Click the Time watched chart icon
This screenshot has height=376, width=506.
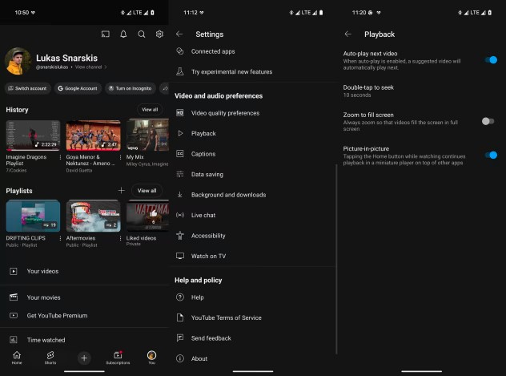pos(14,339)
